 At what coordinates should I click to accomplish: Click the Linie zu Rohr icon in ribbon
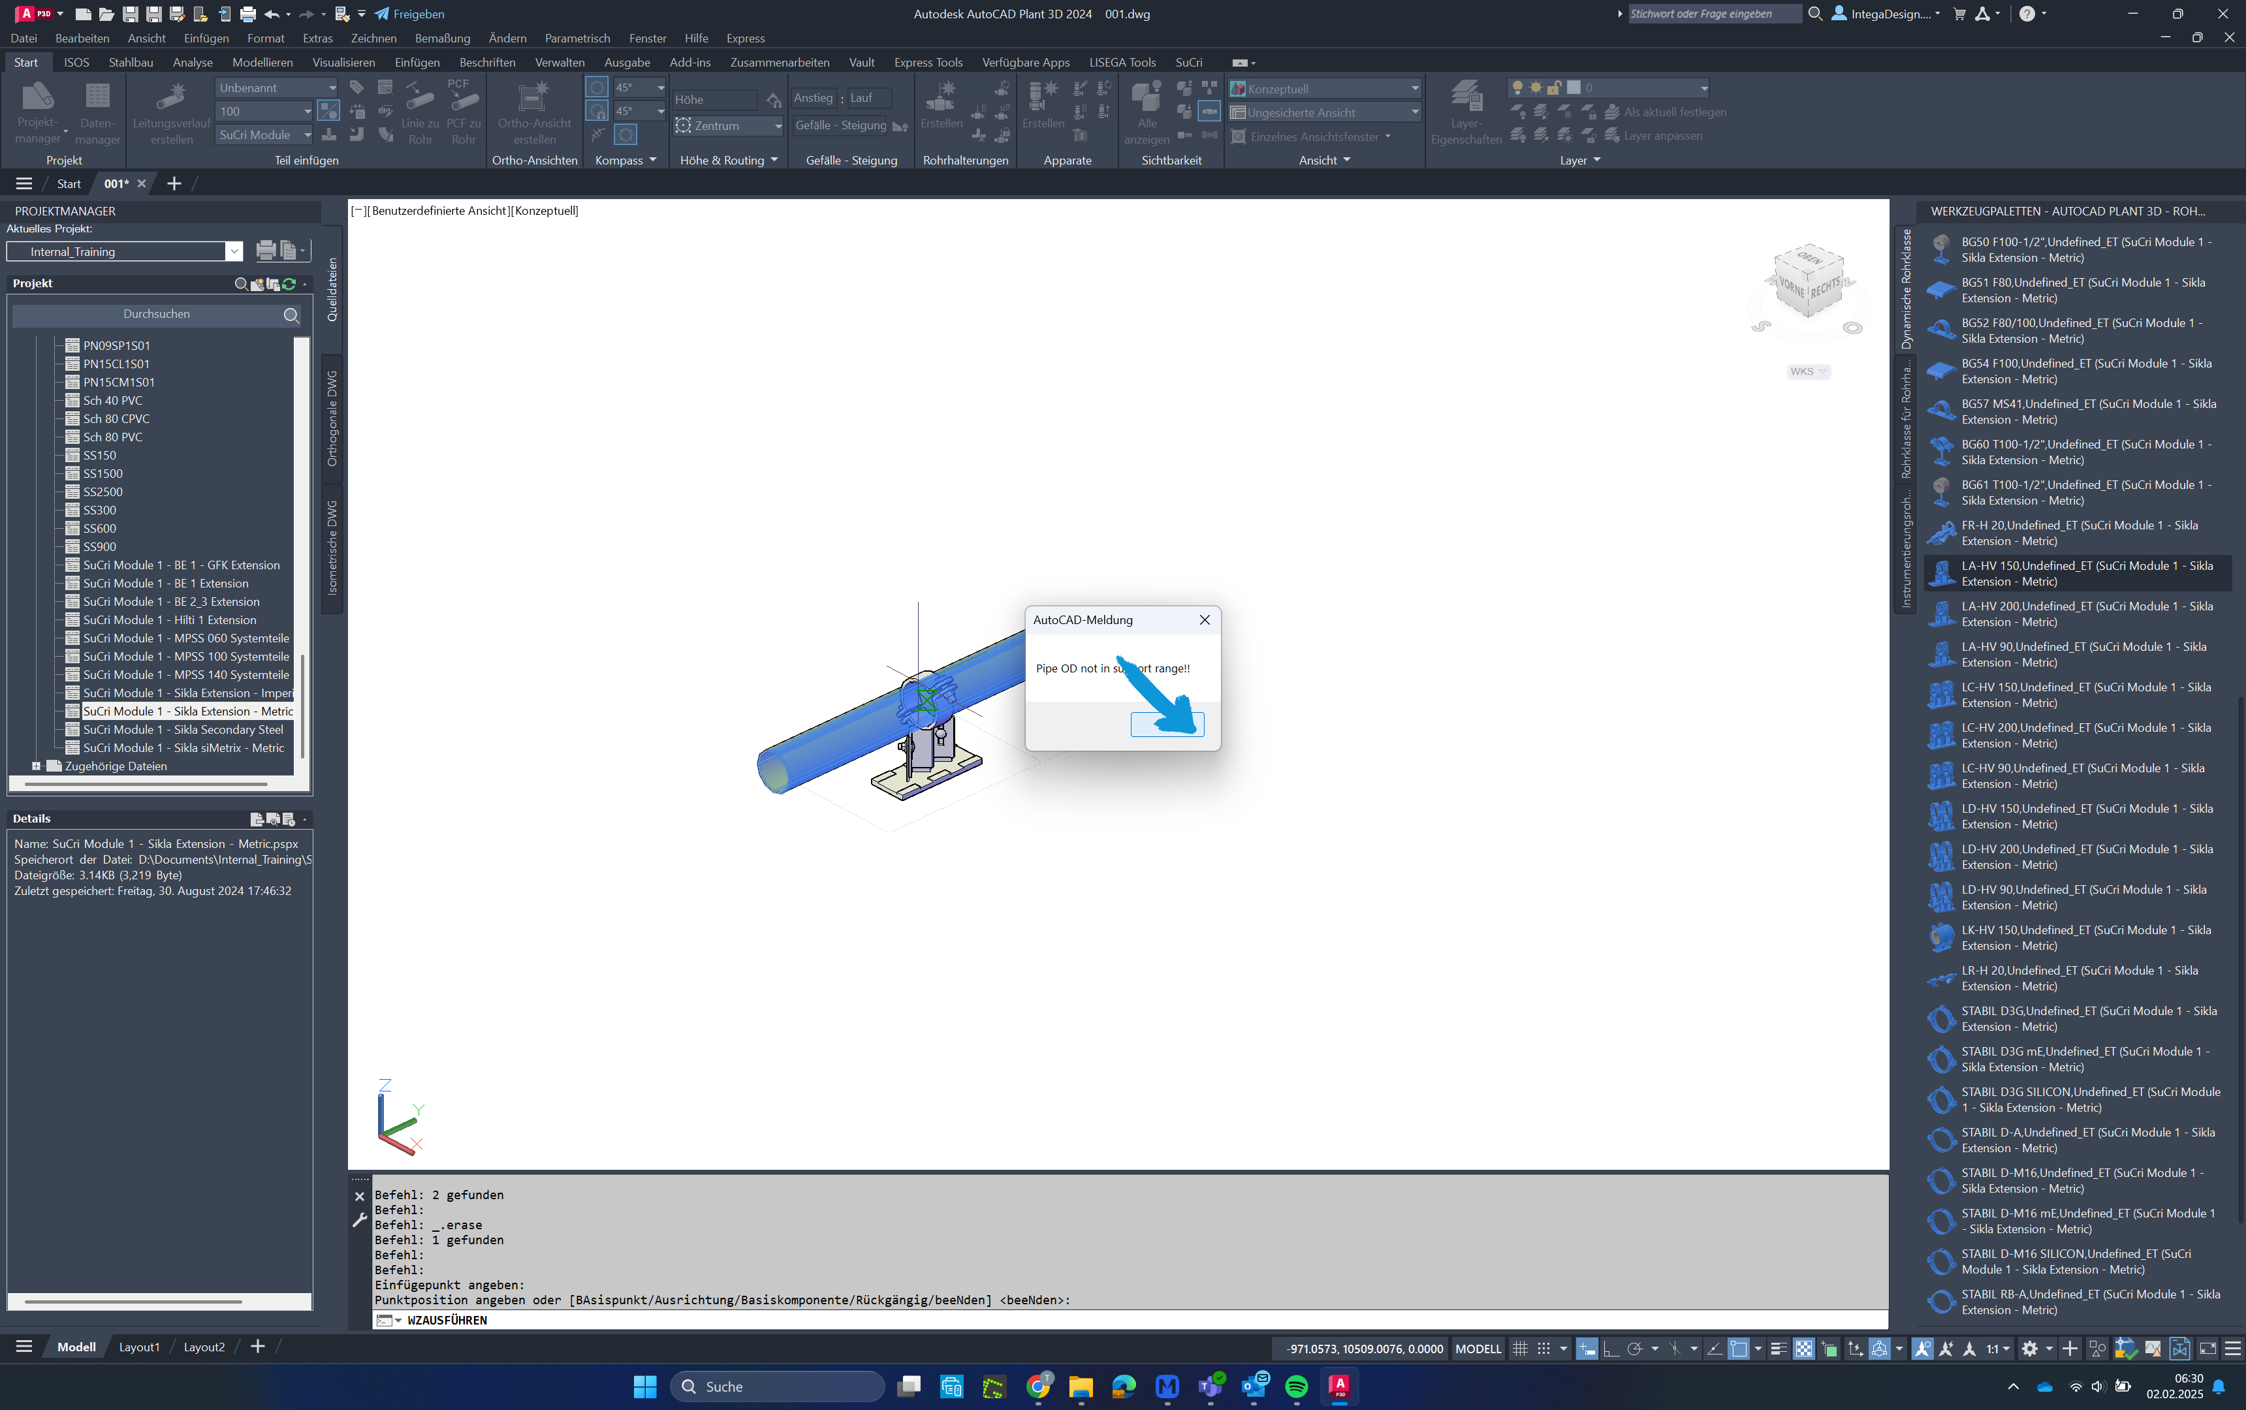coord(420,112)
